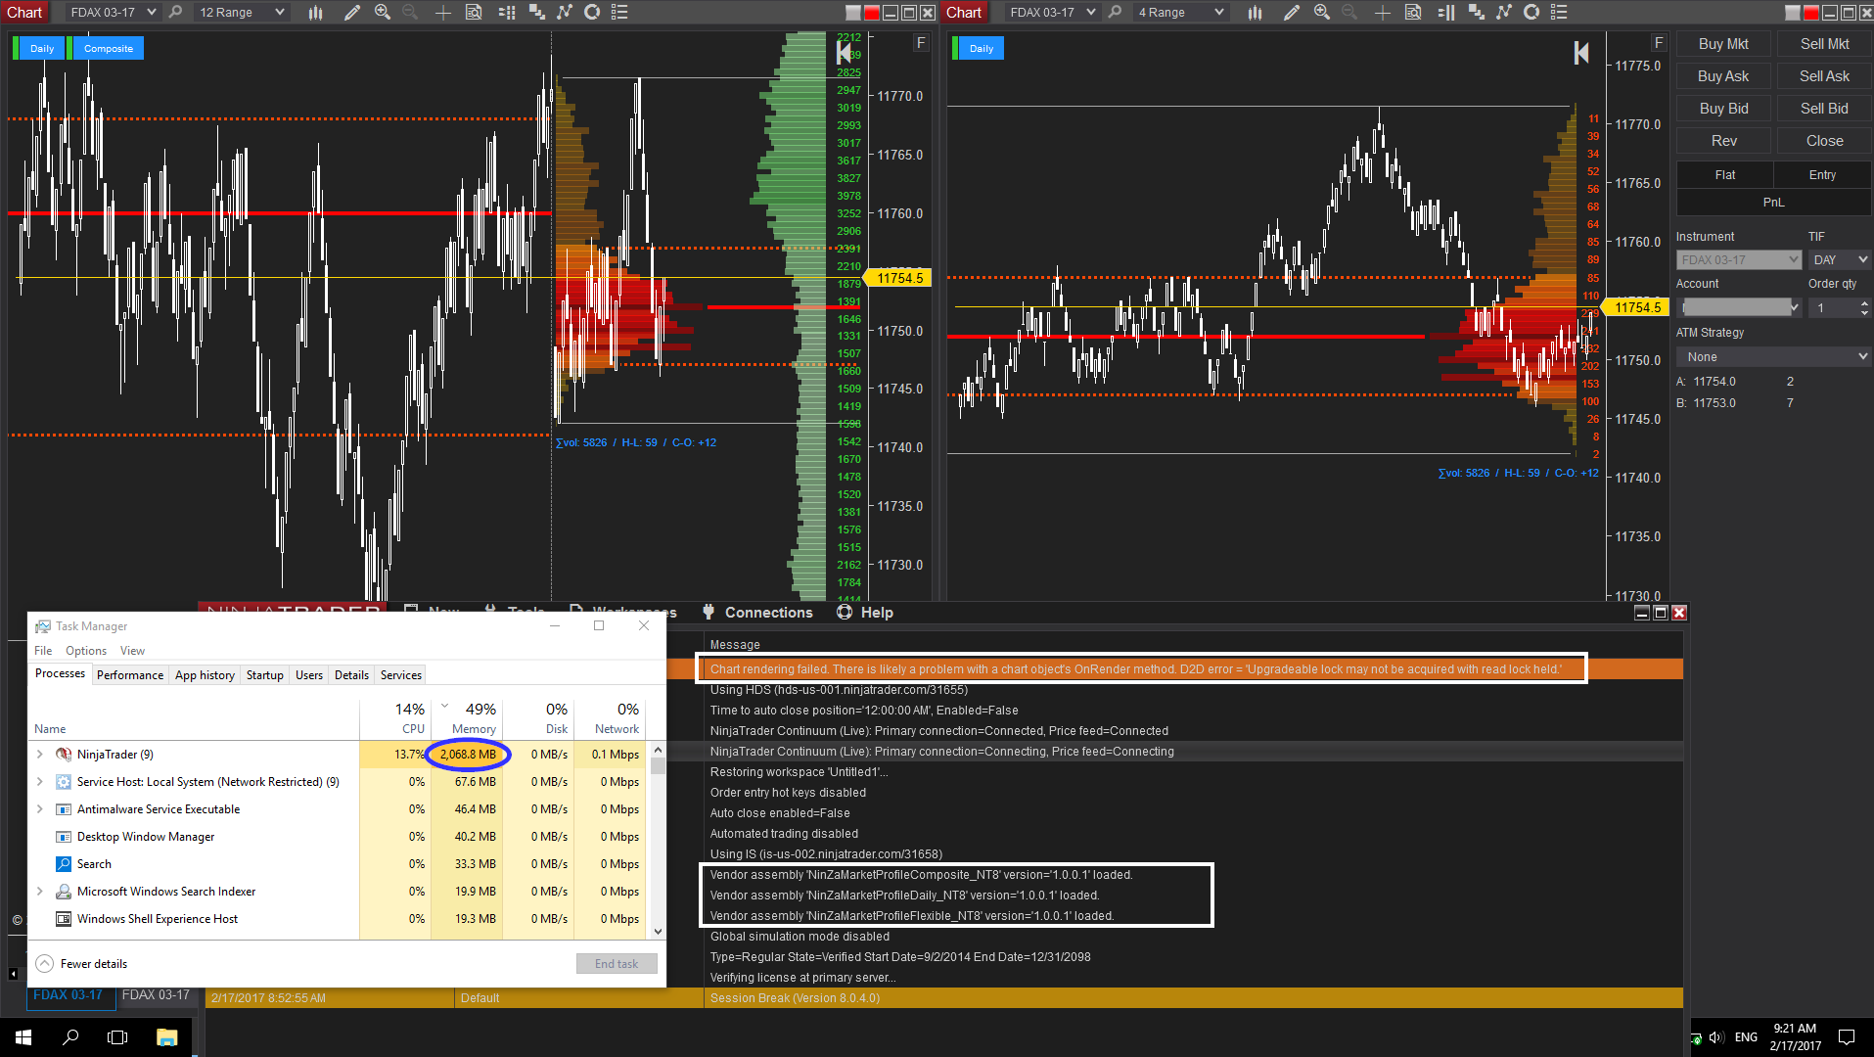
Task: Expand Antimalware Service Executable process
Action: tap(40, 809)
